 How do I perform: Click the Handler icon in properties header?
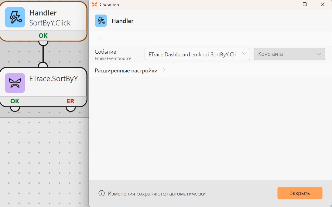(x=101, y=21)
